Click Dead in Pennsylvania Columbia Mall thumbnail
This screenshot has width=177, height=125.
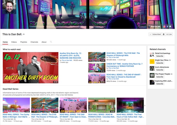click(102, 105)
